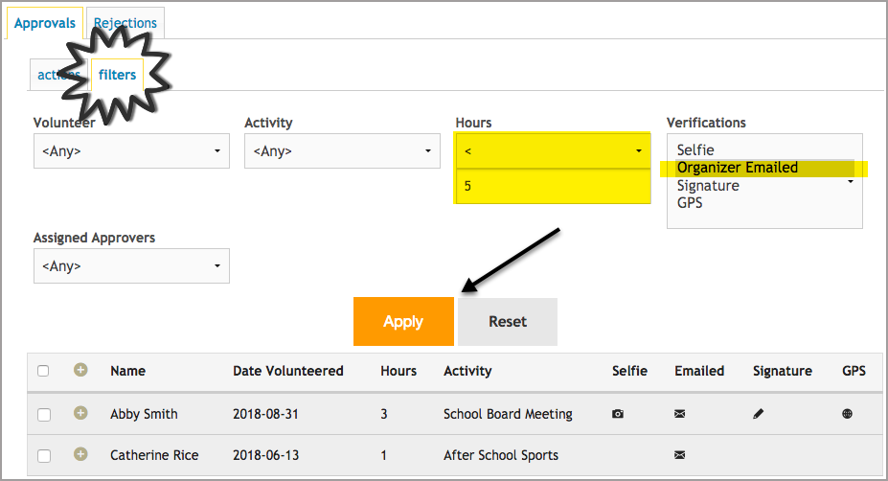Click Abby Smith's GPS globe icon
The height and width of the screenshot is (481, 888).
(848, 414)
